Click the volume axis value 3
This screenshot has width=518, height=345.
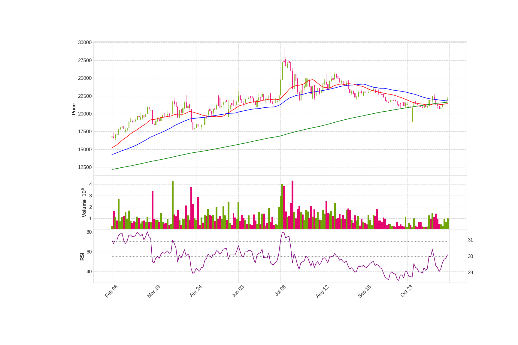90,196
